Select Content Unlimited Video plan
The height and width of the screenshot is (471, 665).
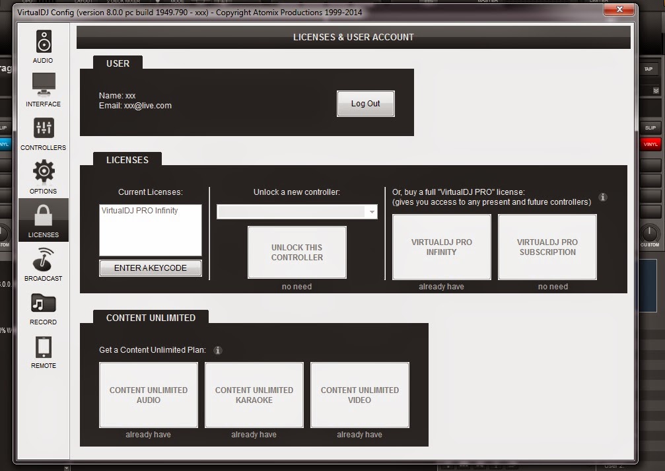click(360, 395)
